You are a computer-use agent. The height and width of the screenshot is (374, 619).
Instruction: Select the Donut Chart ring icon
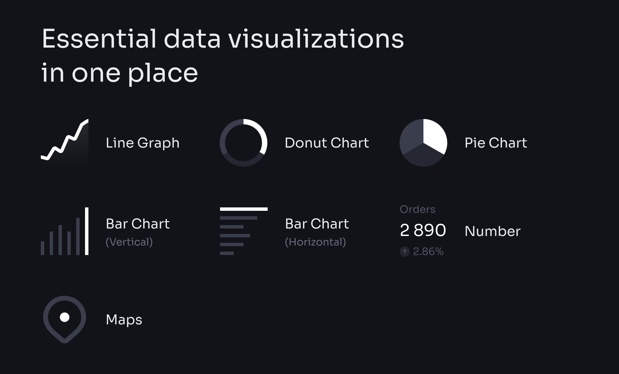(x=244, y=142)
